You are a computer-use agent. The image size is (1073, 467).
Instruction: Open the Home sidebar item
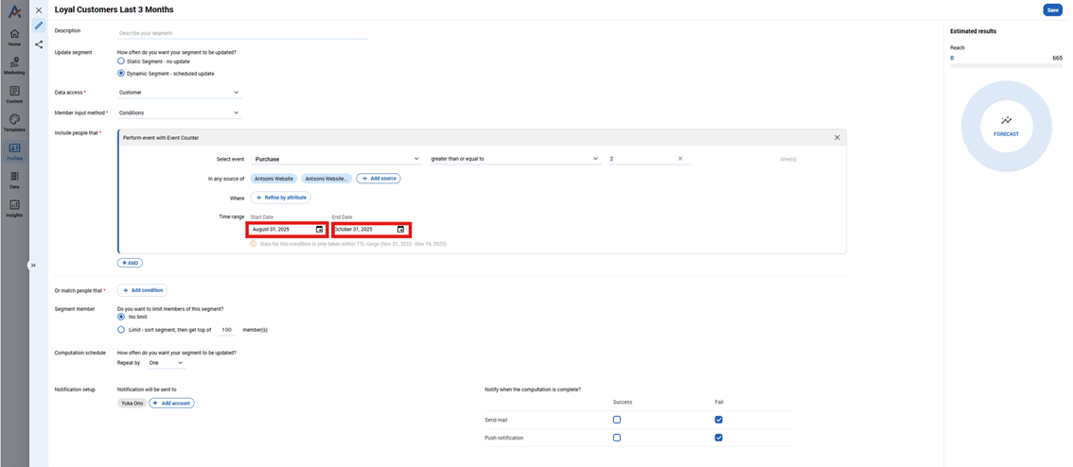pyautogui.click(x=14, y=37)
